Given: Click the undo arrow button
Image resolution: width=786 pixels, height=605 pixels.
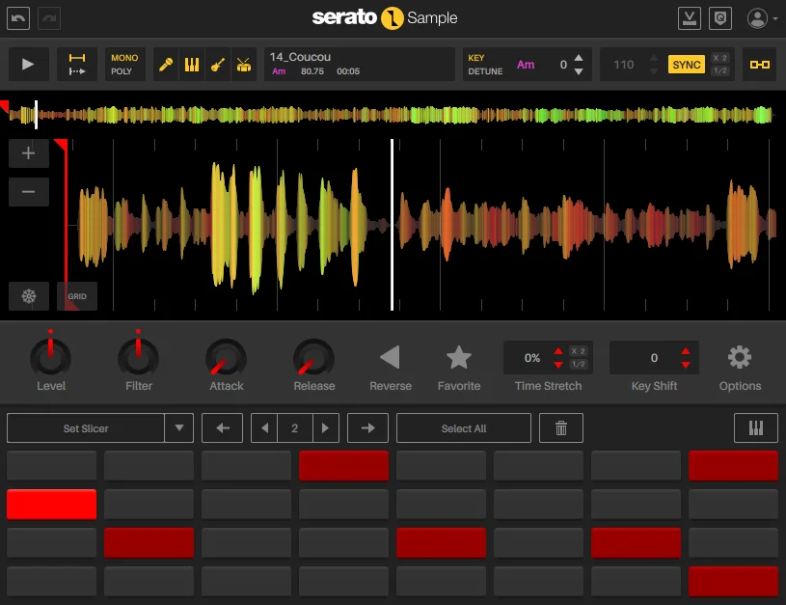Looking at the screenshot, I should click(18, 18).
